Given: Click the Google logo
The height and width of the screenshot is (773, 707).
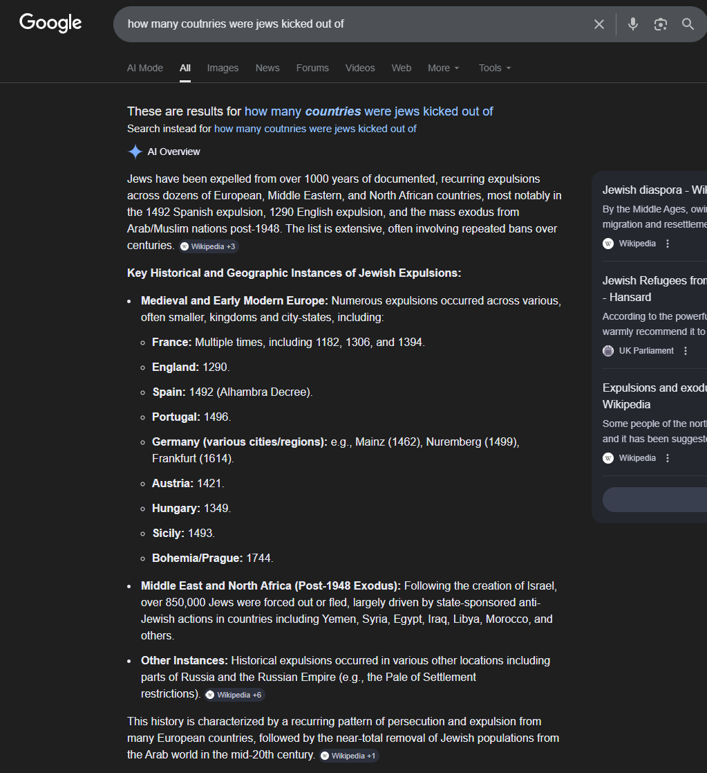Looking at the screenshot, I should [50, 23].
